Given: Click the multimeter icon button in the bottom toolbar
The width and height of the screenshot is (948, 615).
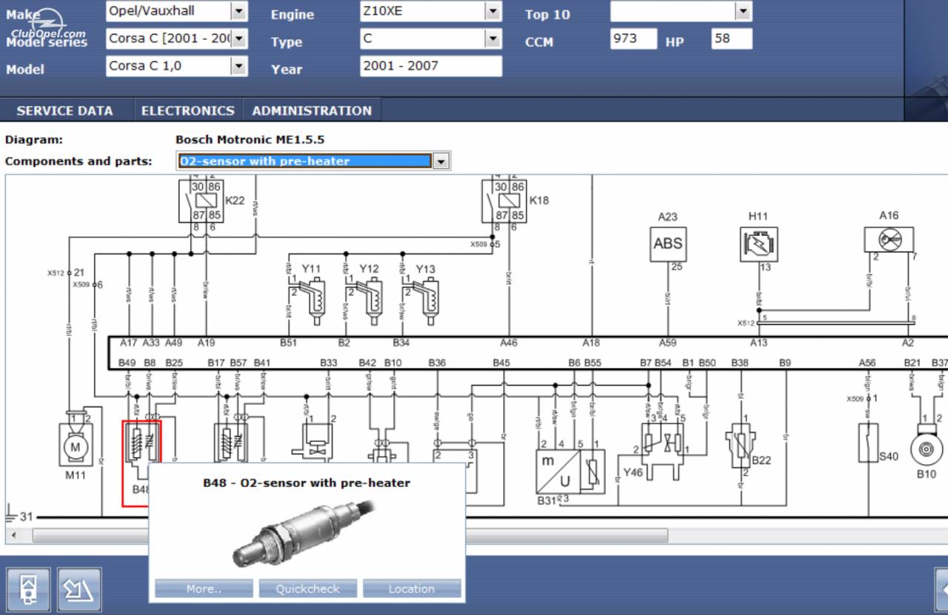Looking at the screenshot, I should point(29,589).
